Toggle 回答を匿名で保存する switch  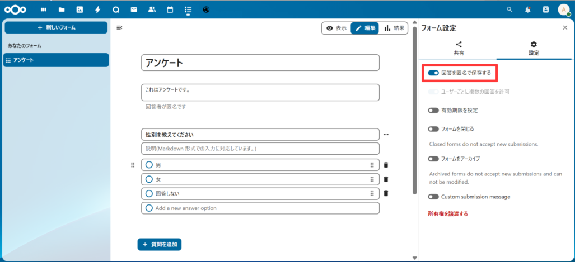coord(433,73)
